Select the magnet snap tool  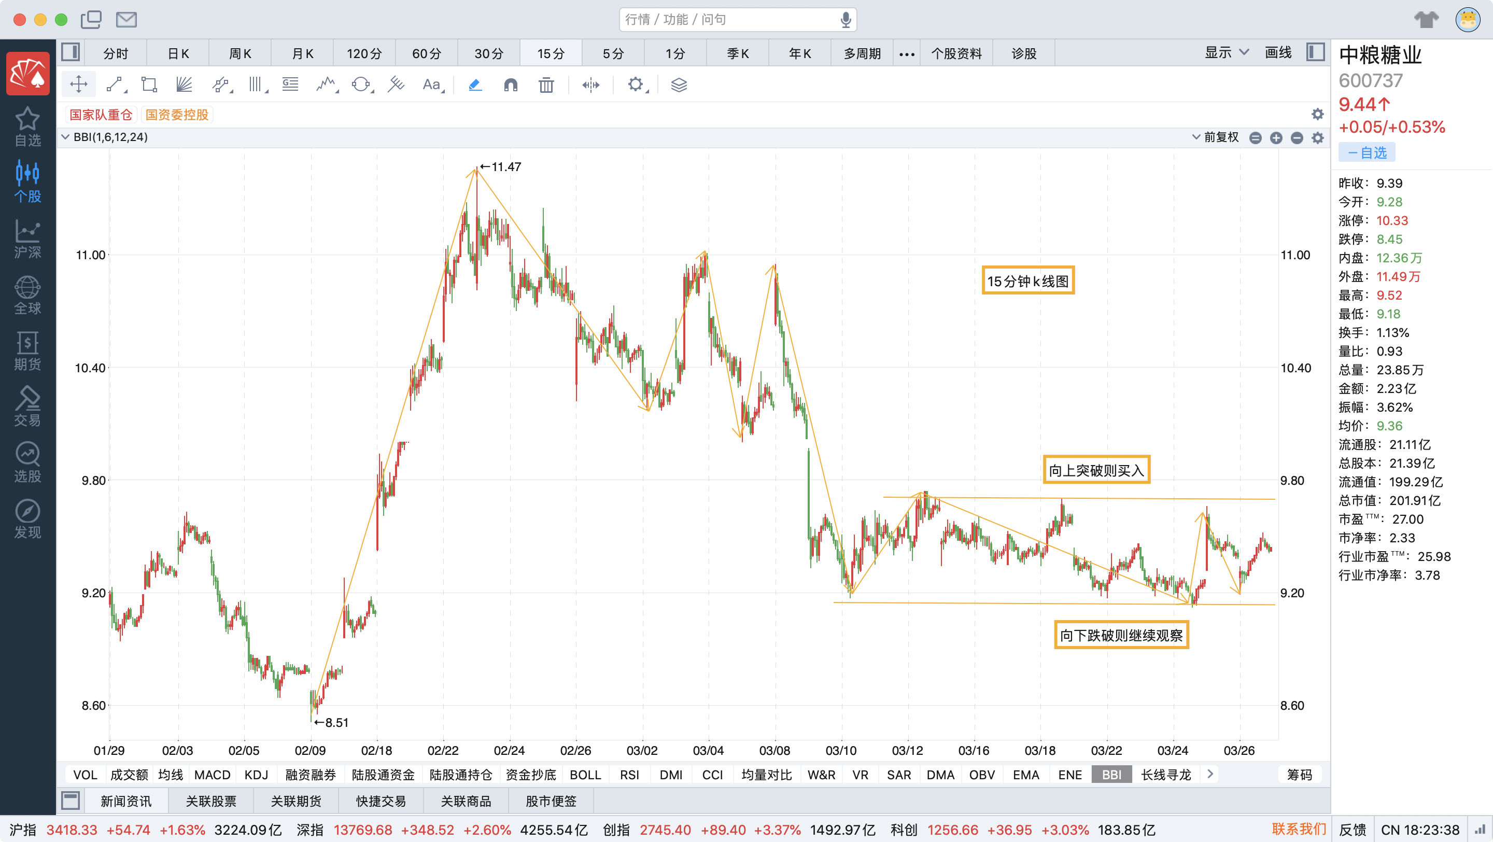[x=510, y=85]
